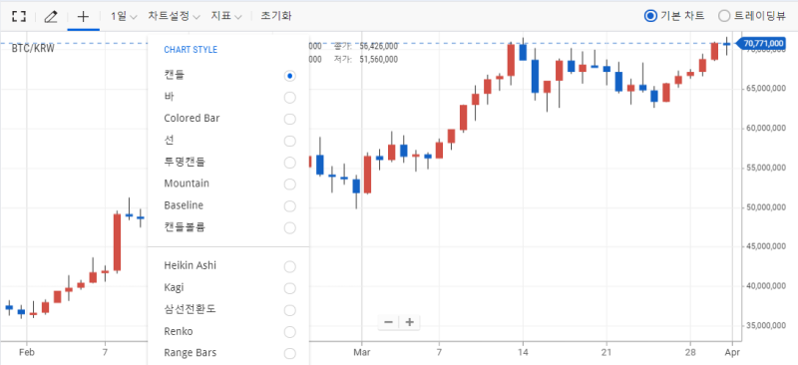Click the Renko menu label
This screenshot has width=798, height=365.
coord(179,332)
